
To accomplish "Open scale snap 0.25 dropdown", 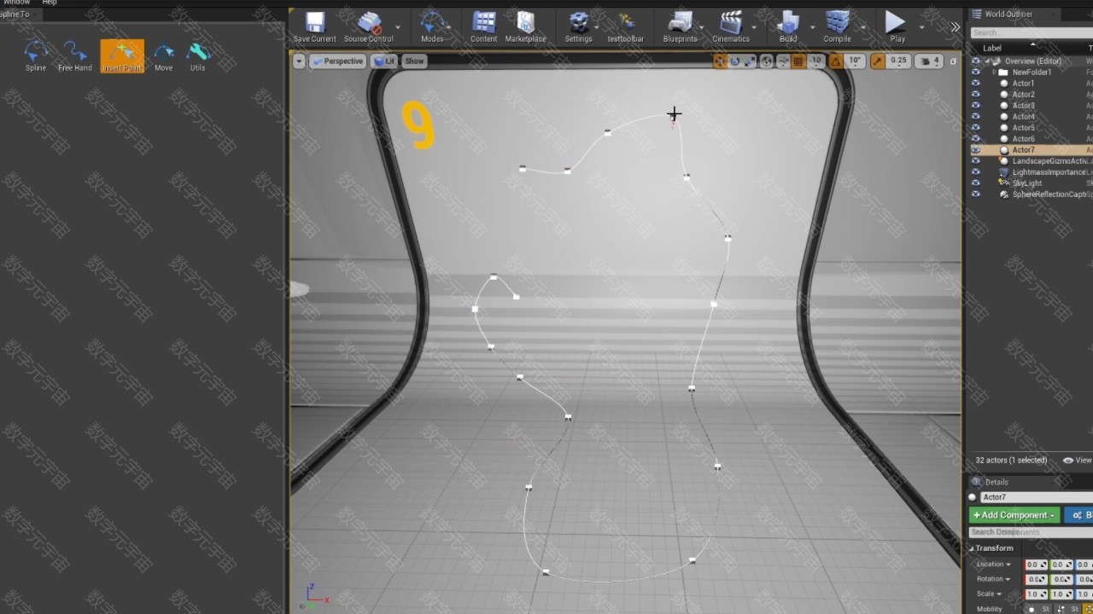I will 898,61.
